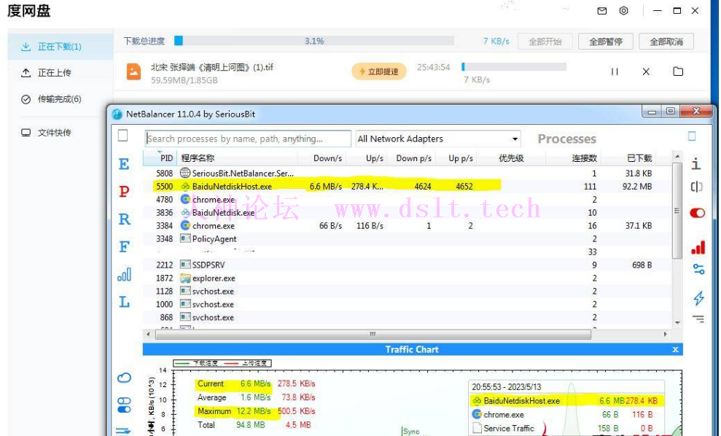Sort the process list by the PID column header
Viewport: 721px width, 436px height.
160,158
